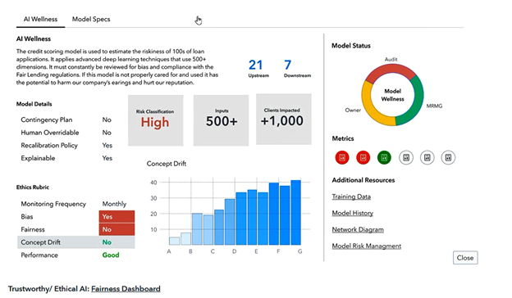Click the first red metric icon
Screen dimensions: 512x298
pyautogui.click(x=342, y=158)
